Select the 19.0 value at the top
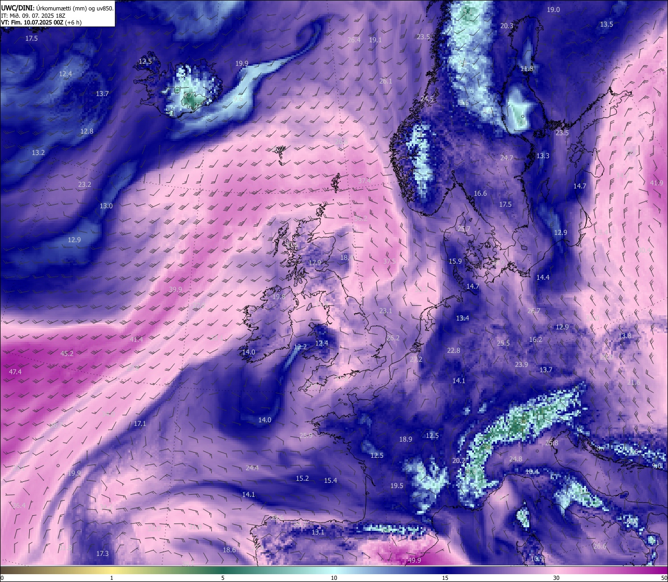 [553, 9]
